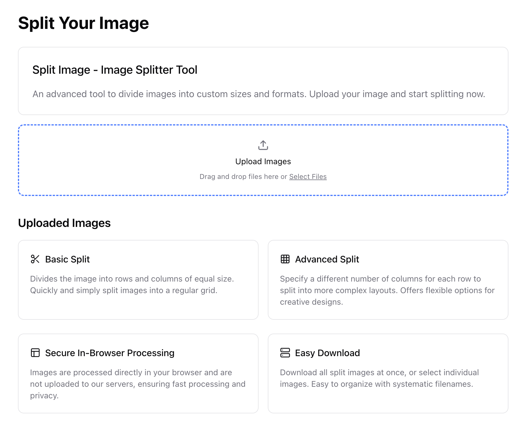Select the Basic Split feature card
531x444 pixels.
[138, 279]
